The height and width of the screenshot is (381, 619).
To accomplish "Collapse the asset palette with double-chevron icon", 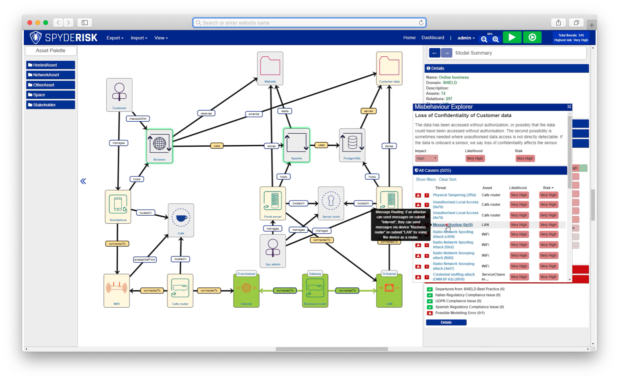I will (x=83, y=181).
